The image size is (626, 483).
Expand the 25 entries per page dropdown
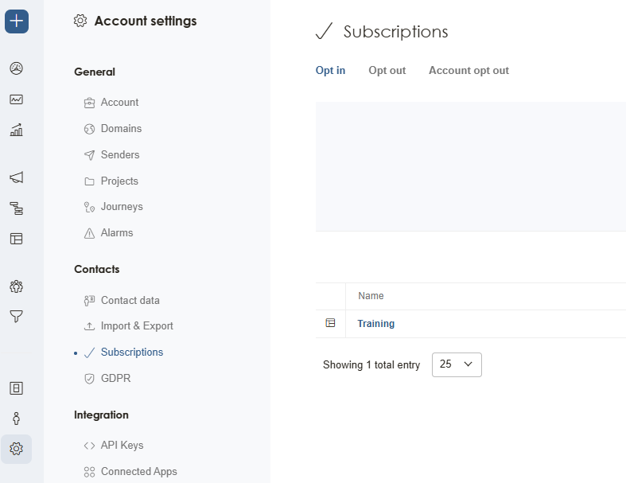coord(457,364)
